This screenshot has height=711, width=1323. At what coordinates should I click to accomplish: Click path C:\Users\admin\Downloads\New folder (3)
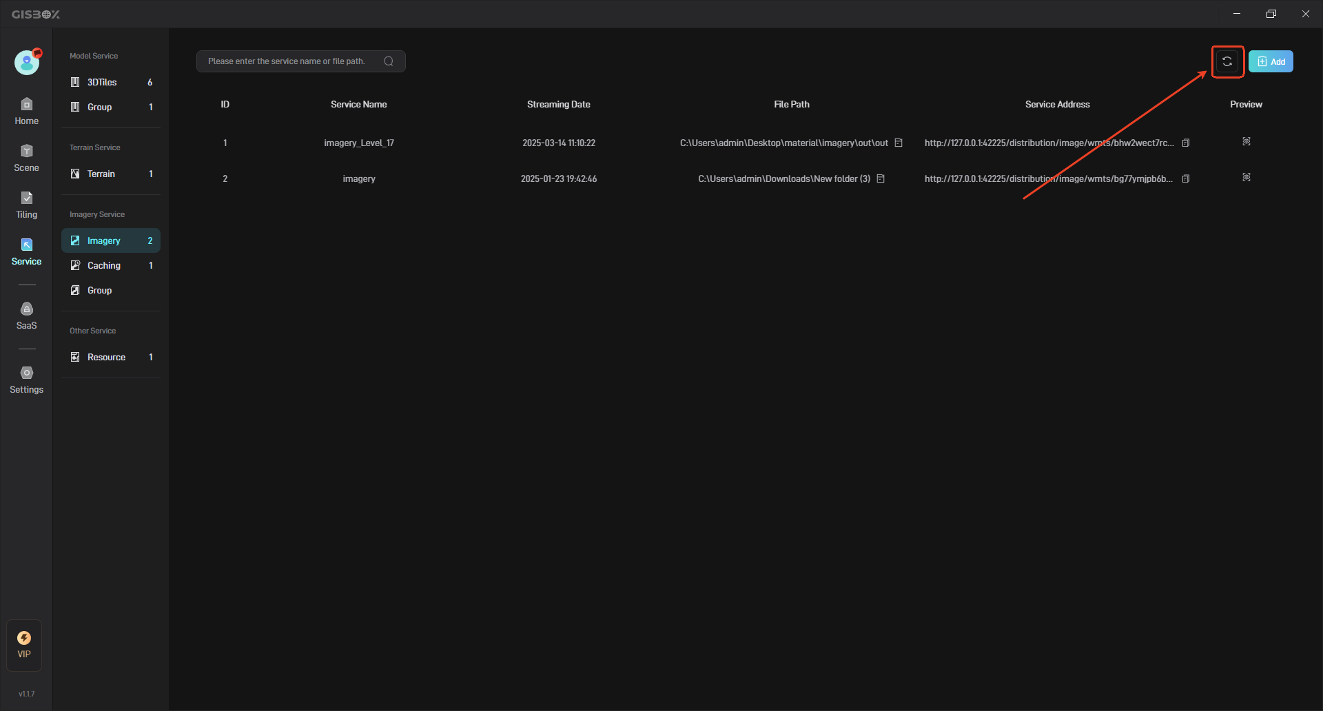pos(784,178)
